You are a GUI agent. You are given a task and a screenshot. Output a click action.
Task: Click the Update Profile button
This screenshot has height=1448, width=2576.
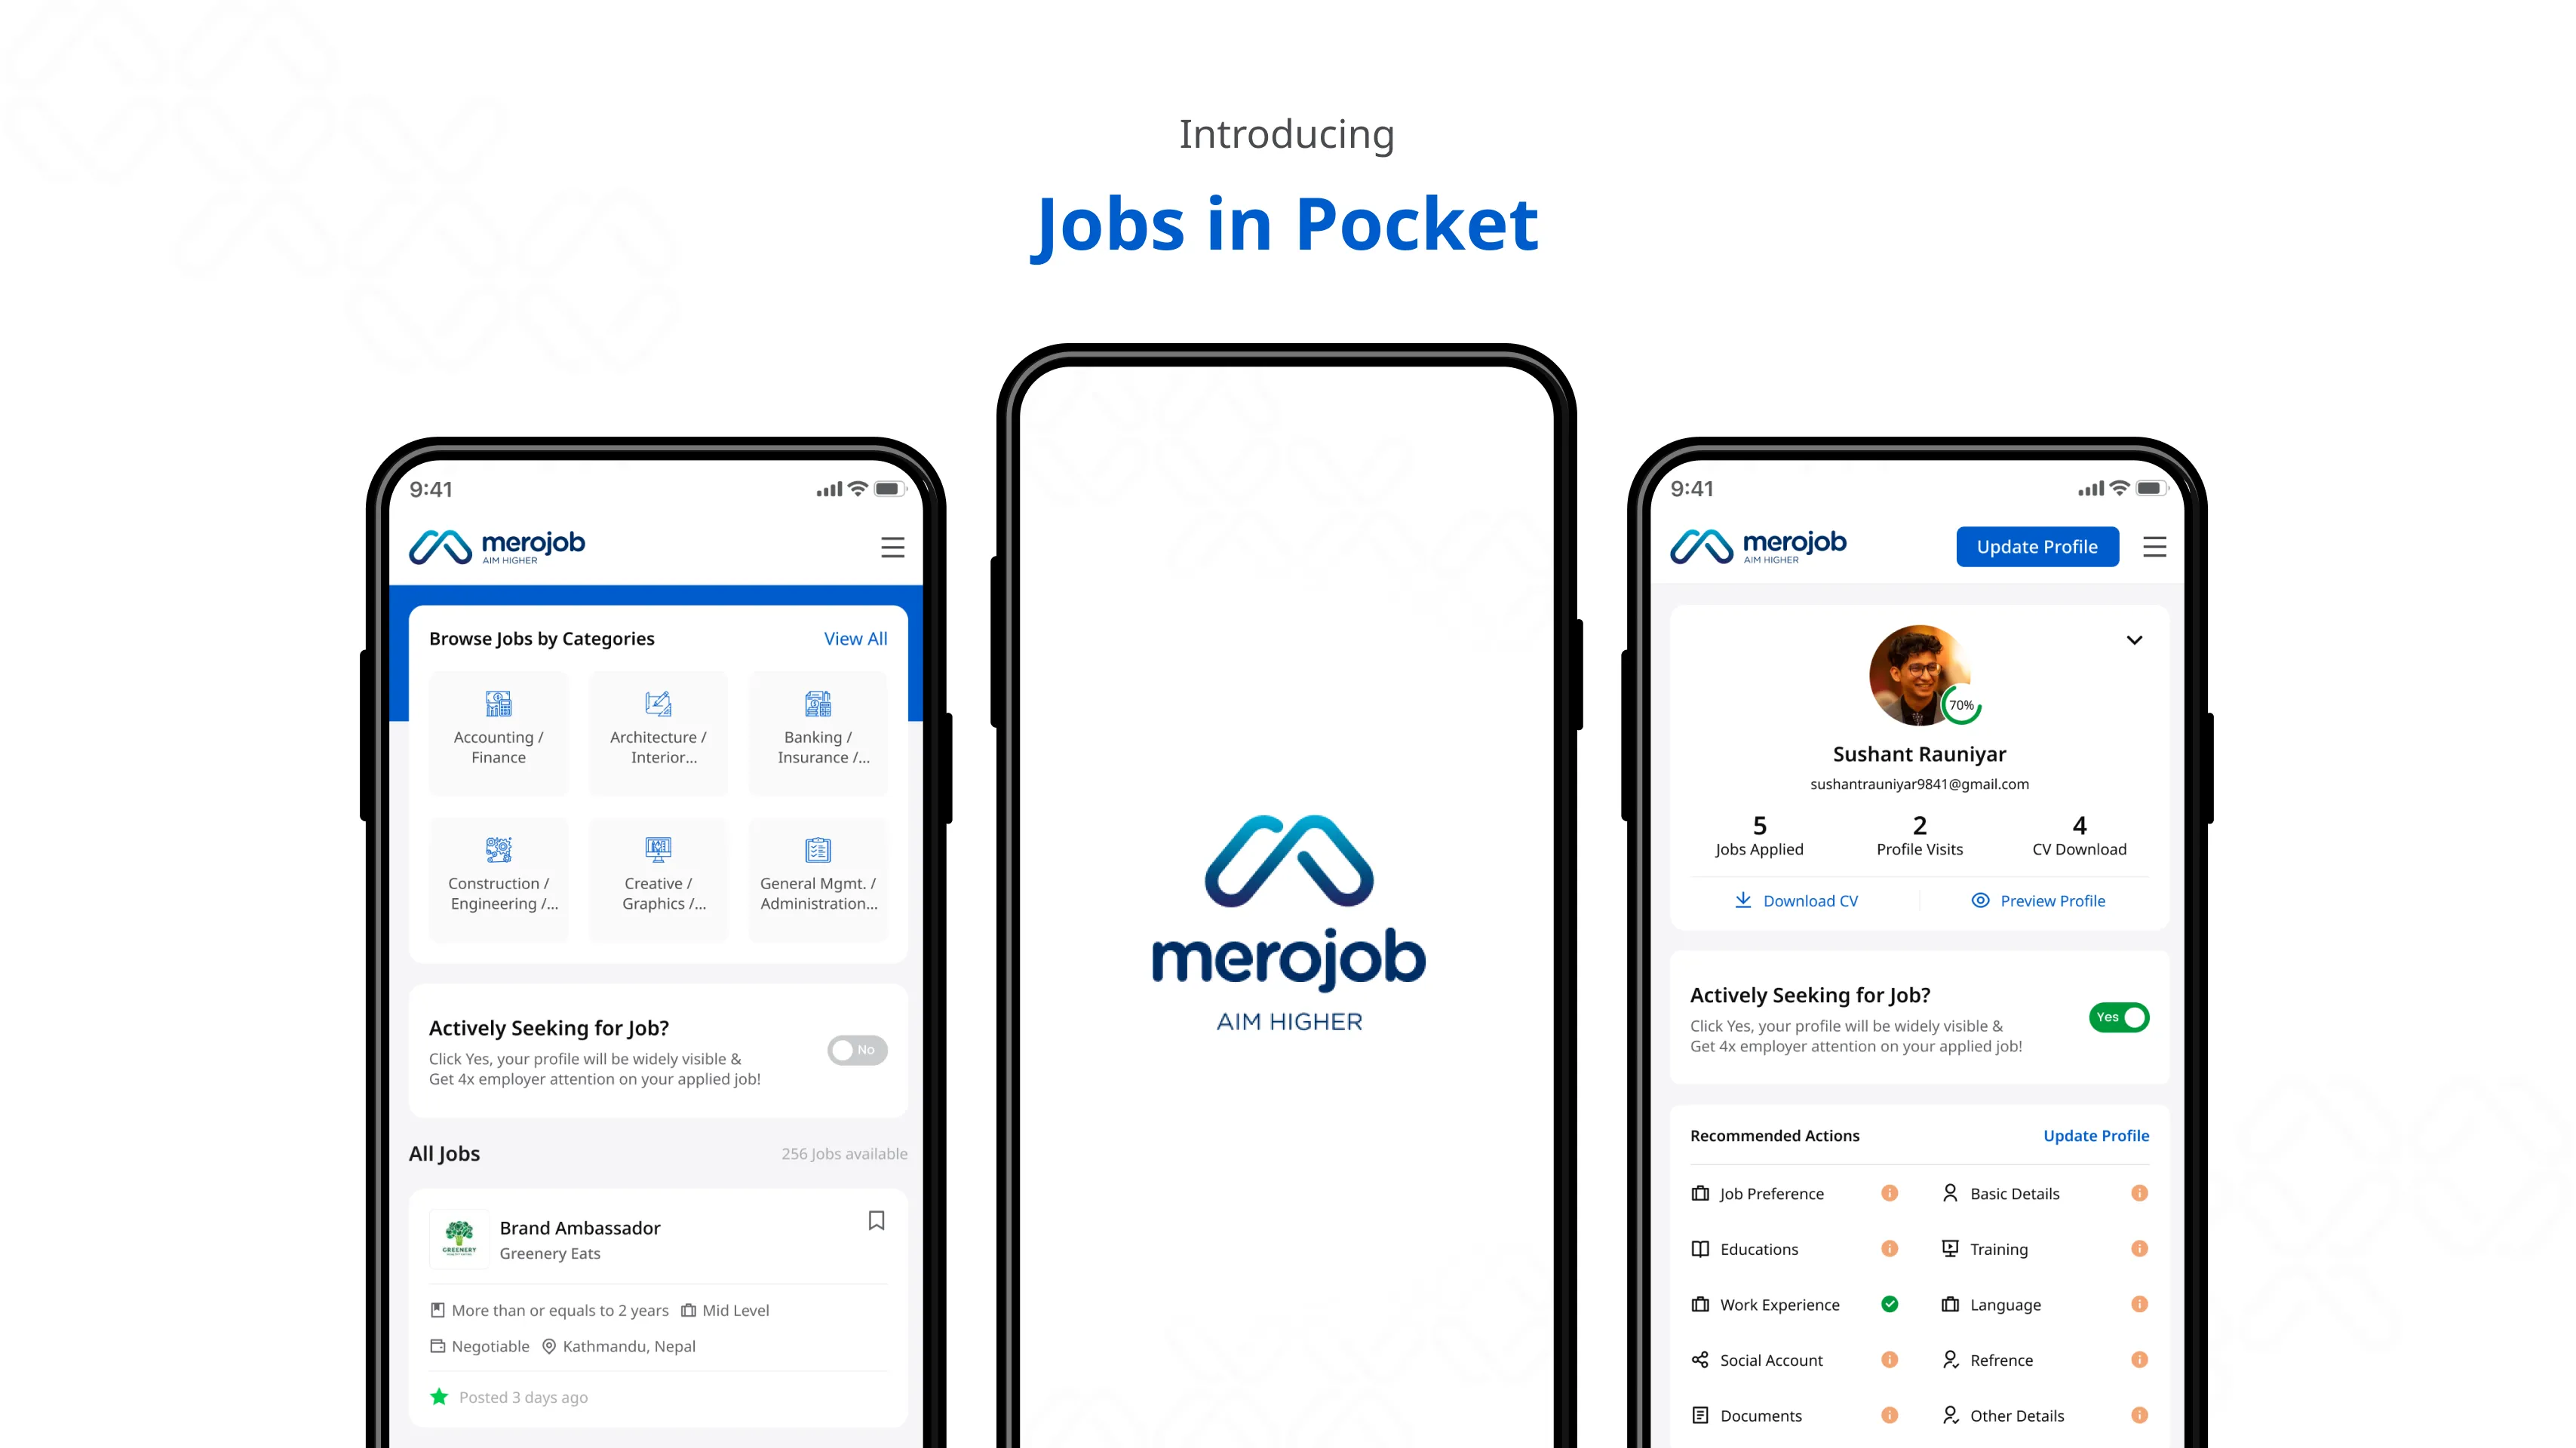click(x=2037, y=546)
